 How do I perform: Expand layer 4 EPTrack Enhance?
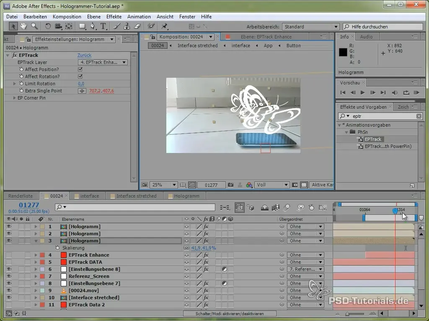pos(36,255)
